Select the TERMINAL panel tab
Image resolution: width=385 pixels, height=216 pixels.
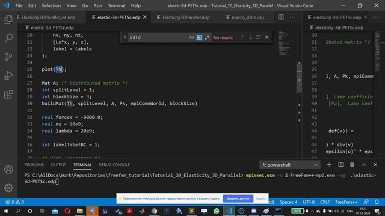(x=82, y=165)
